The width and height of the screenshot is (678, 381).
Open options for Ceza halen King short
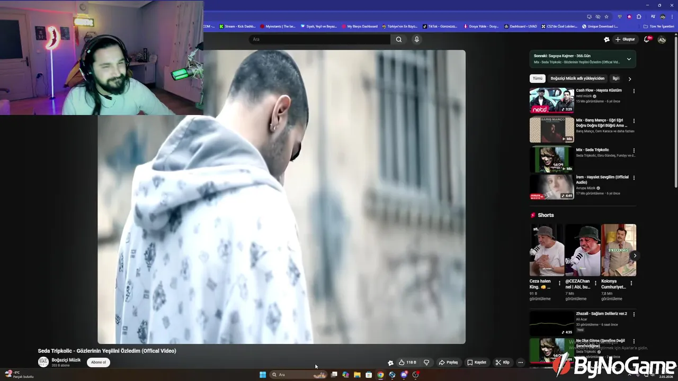pos(559,283)
